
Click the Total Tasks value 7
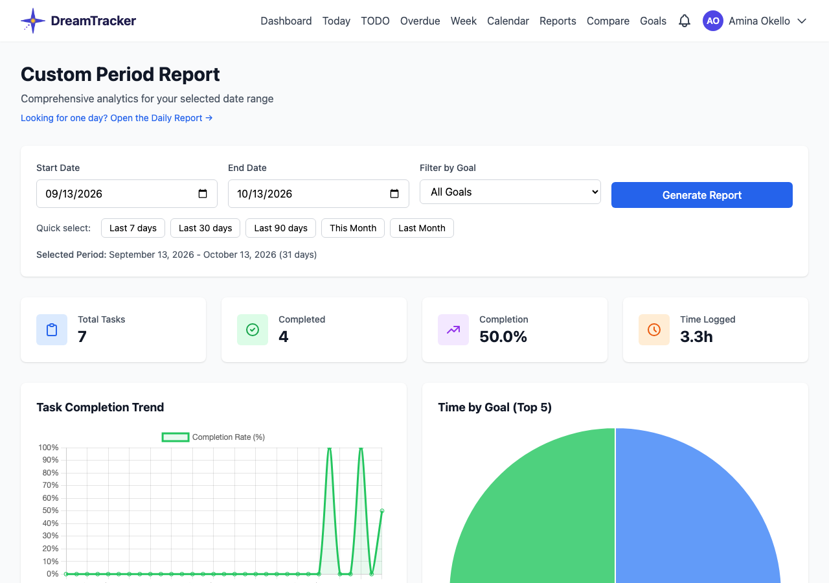pyautogui.click(x=82, y=337)
